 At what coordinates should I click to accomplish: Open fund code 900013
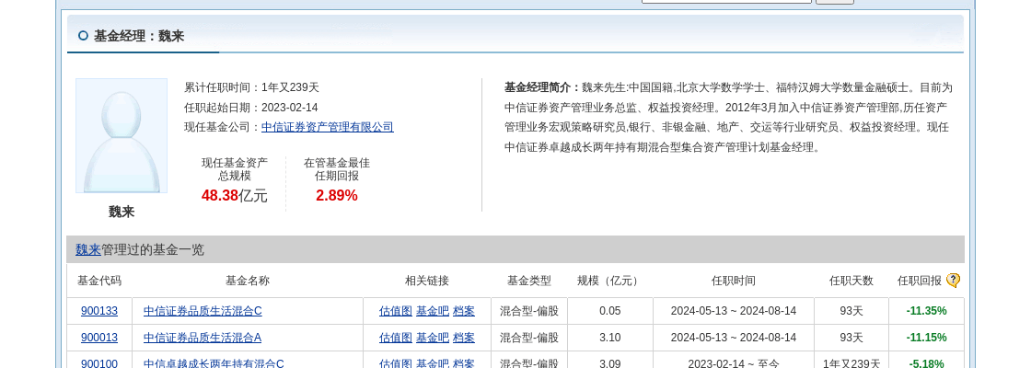[99, 338]
